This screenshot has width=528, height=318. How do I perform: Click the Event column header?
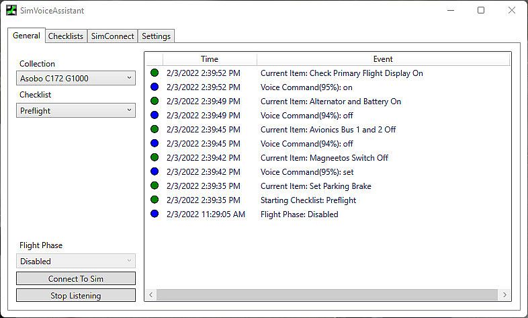click(383, 59)
